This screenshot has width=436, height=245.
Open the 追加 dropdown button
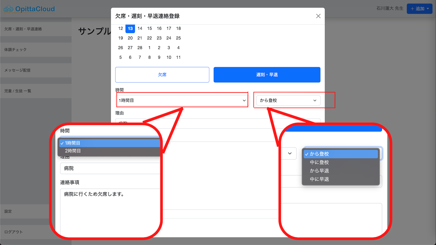click(419, 9)
